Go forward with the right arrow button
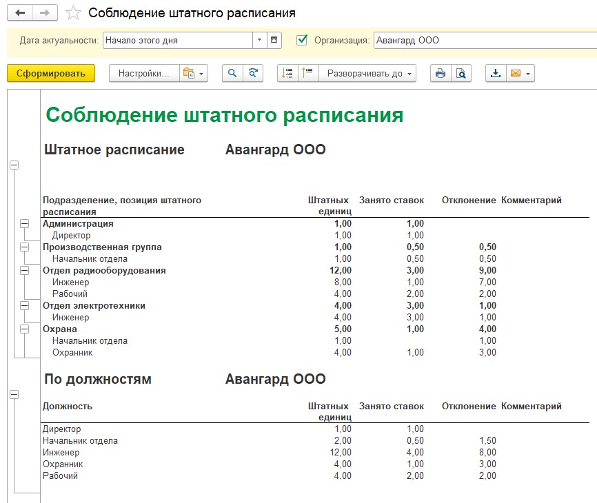The height and width of the screenshot is (503, 597). pos(45,13)
